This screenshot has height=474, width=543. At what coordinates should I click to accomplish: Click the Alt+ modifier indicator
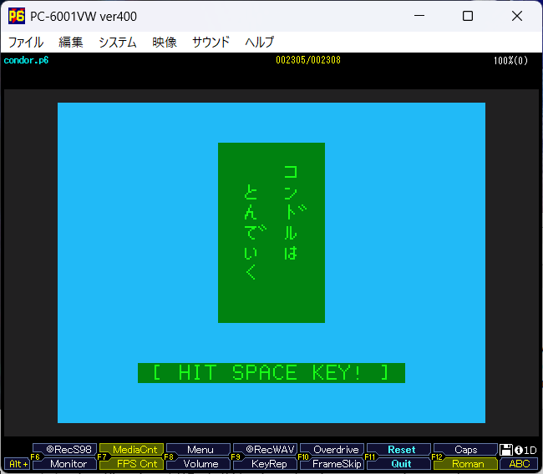click(17, 464)
